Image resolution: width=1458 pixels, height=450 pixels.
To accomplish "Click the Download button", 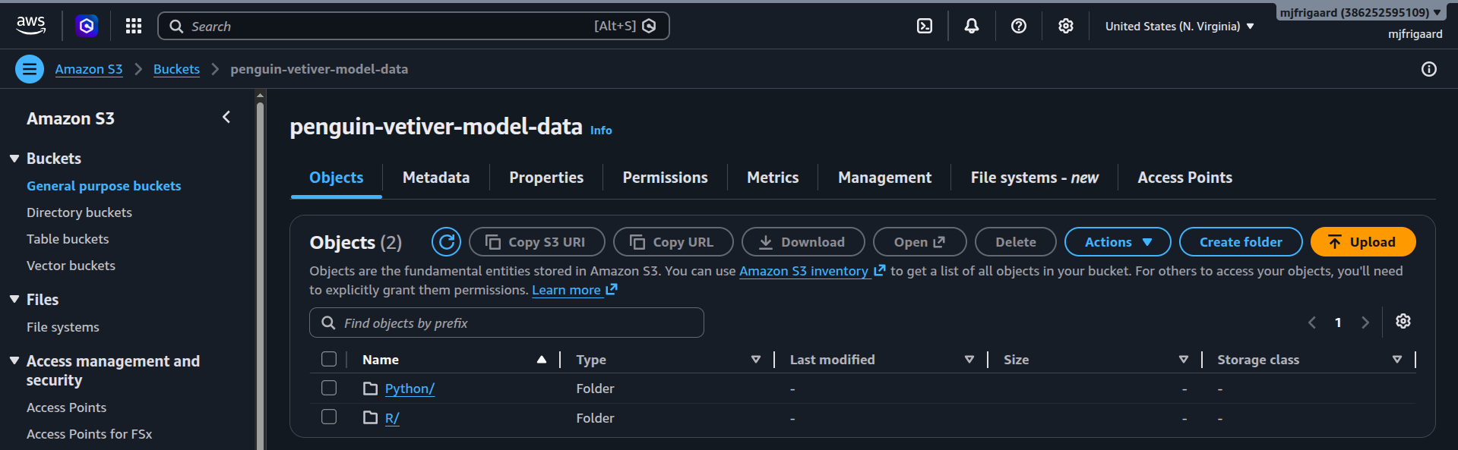I will (x=803, y=242).
